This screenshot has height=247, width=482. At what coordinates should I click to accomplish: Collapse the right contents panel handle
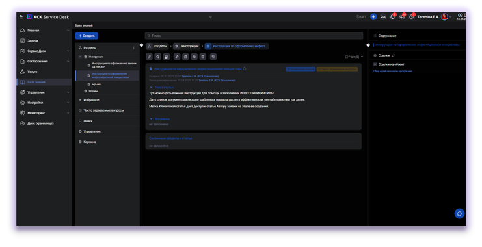(x=368, y=45)
